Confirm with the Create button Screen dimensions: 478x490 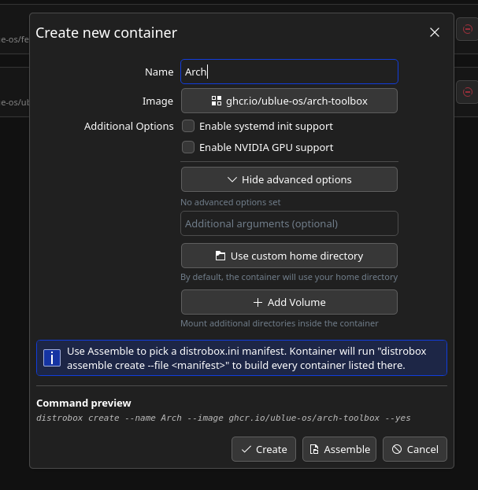coord(263,449)
